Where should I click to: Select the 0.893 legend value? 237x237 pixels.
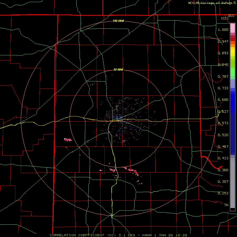(x=223, y=53)
